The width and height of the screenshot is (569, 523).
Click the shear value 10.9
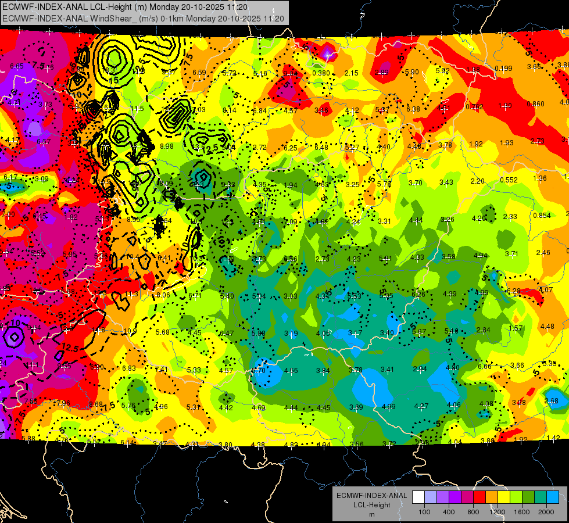(130, 331)
